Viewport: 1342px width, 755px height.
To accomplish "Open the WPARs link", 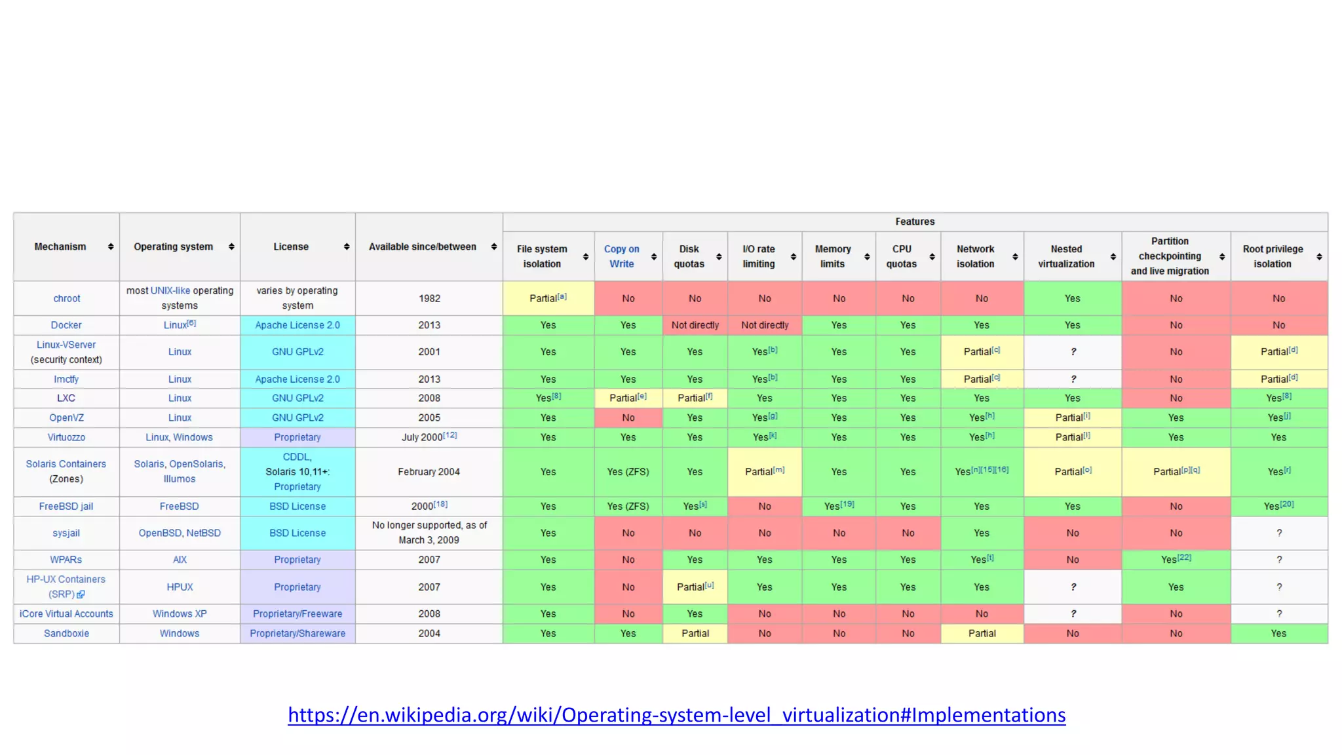I will click(x=66, y=560).
